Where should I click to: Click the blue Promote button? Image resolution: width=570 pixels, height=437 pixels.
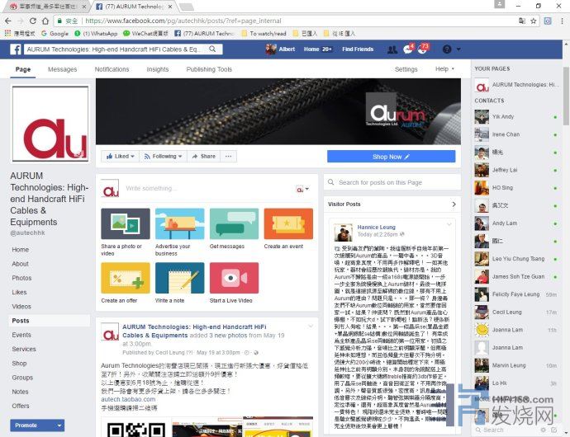point(36,425)
